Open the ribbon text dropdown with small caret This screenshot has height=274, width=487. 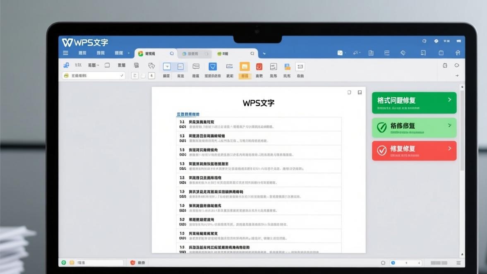click(x=93, y=65)
